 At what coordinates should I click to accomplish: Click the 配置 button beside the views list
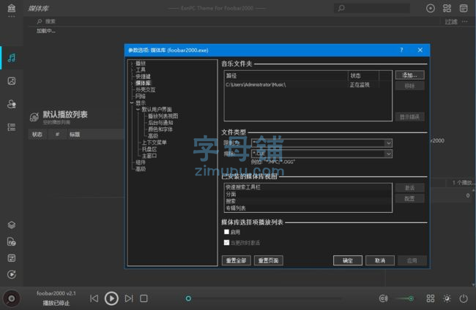(410, 198)
